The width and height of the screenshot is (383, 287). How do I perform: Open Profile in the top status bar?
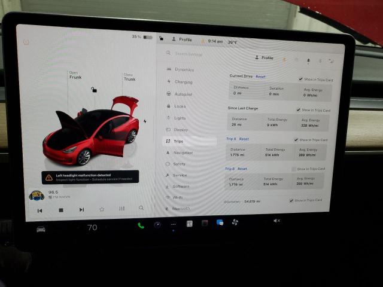pos(182,39)
